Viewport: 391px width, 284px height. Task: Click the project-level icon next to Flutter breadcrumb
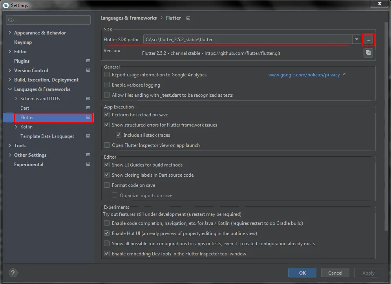click(188, 18)
